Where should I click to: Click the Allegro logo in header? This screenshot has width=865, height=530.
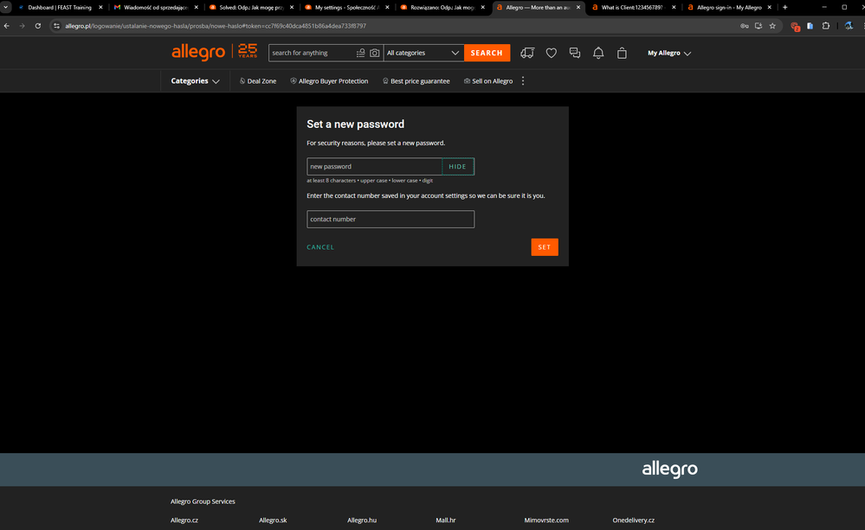click(x=198, y=53)
